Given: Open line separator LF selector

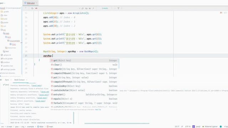Looking at the screenshot, I should (x=182, y=127).
